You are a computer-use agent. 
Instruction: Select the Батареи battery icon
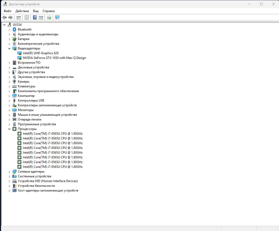click(14, 39)
